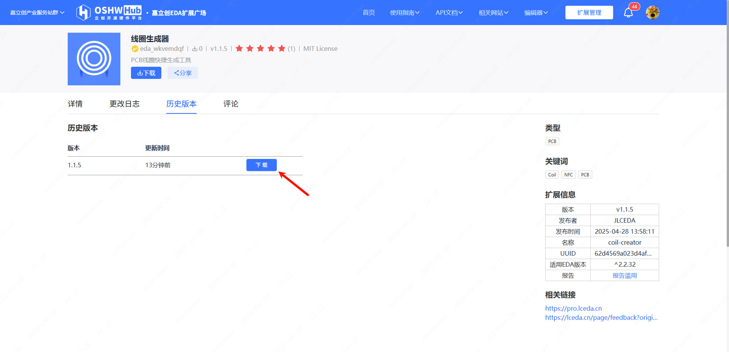
Task: Expand the 嘉立创产业服务站群 dropdown
Action: 37,13
